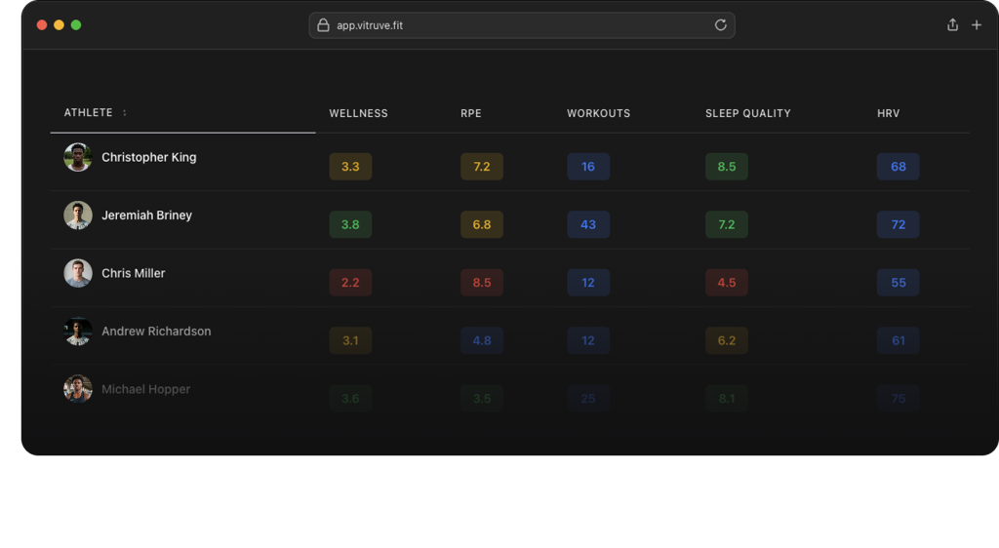
Task: Click Christopher King's green 8.5 sleep badge
Action: (727, 167)
